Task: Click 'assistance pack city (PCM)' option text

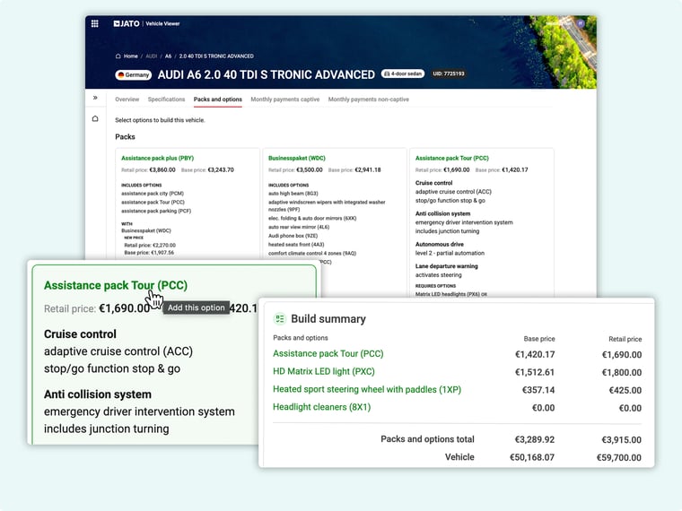Action: click(x=153, y=194)
